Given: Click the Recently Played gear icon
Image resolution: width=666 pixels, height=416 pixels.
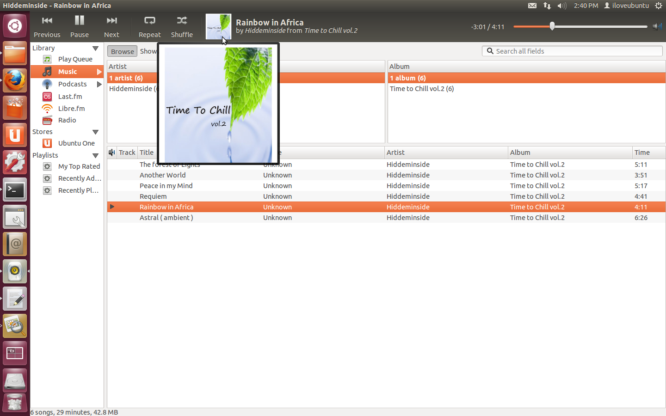Looking at the screenshot, I should point(47,190).
